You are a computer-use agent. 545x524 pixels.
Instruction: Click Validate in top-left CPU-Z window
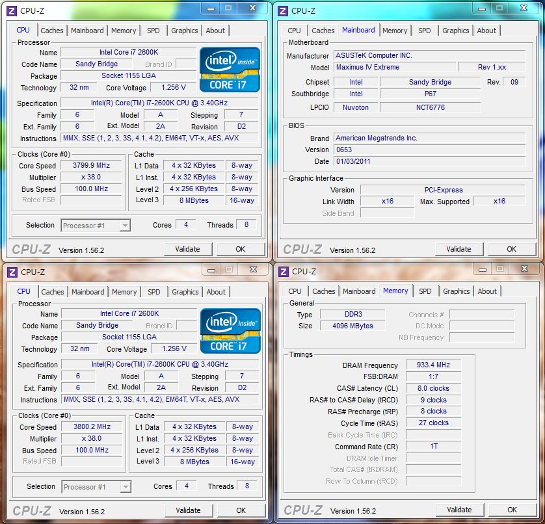[x=188, y=249]
